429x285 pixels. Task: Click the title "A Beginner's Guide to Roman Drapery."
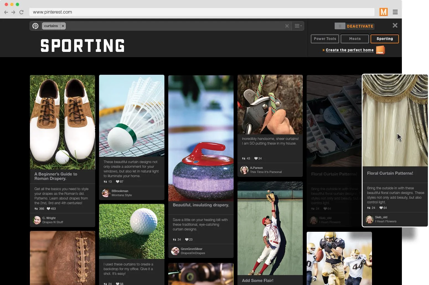pos(56,176)
